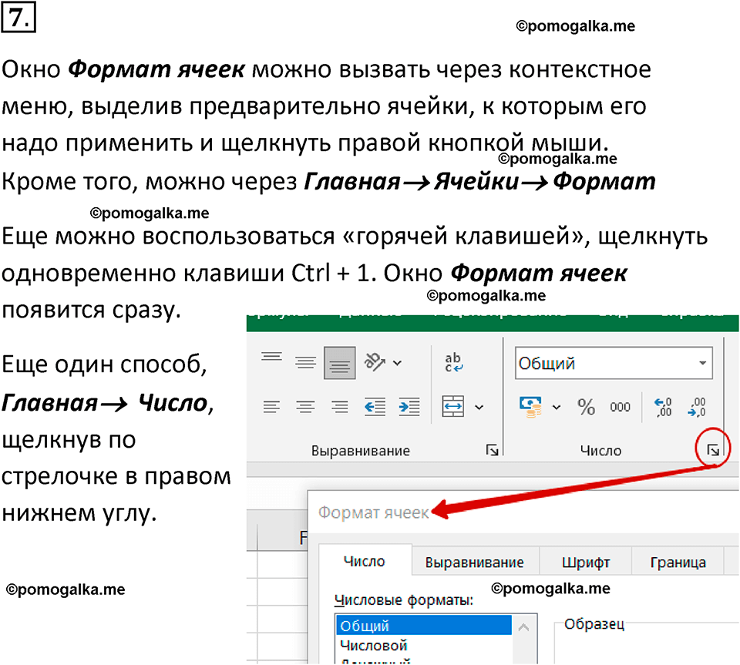Toggle bottom vertical alignment
The width and height of the screenshot is (740, 665).
(x=340, y=362)
